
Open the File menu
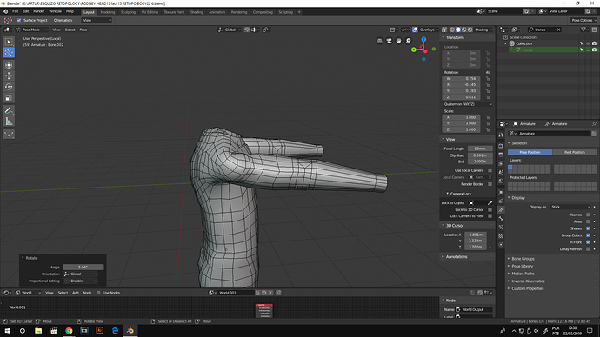16,11
